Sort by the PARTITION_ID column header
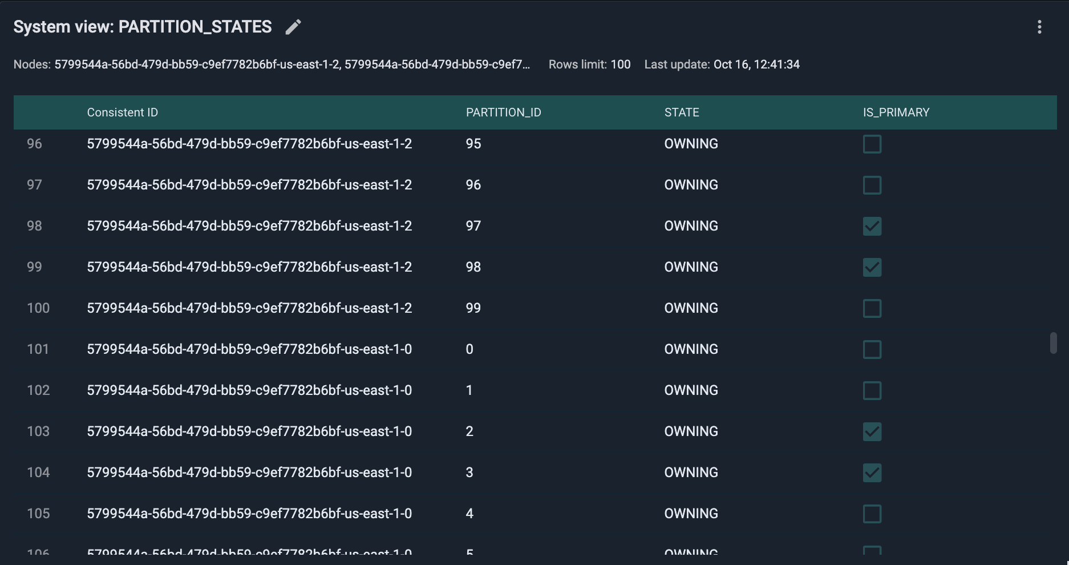This screenshot has height=565, width=1069. point(503,112)
